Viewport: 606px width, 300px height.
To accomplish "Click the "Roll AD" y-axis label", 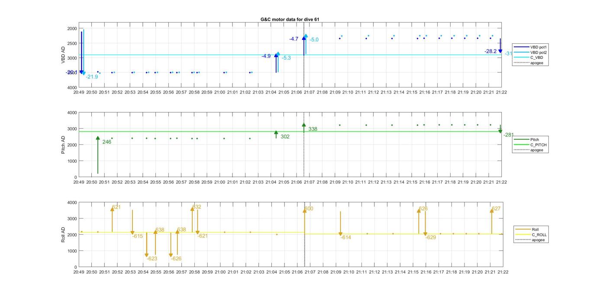I will click(x=63, y=235).
